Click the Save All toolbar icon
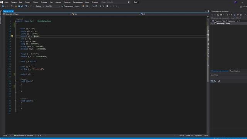 click(x=22, y=6)
